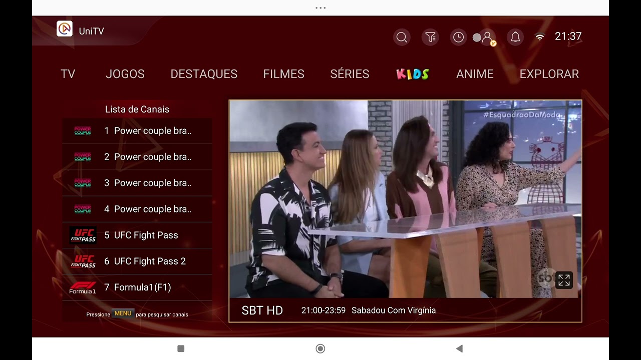Tap the UniTV title text
This screenshot has width=641, height=360.
92,31
